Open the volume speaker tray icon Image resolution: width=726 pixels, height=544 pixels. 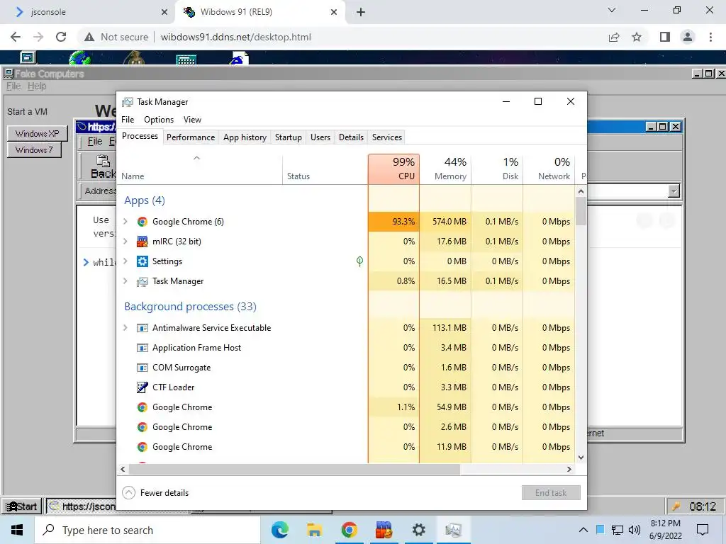pyautogui.click(x=635, y=530)
